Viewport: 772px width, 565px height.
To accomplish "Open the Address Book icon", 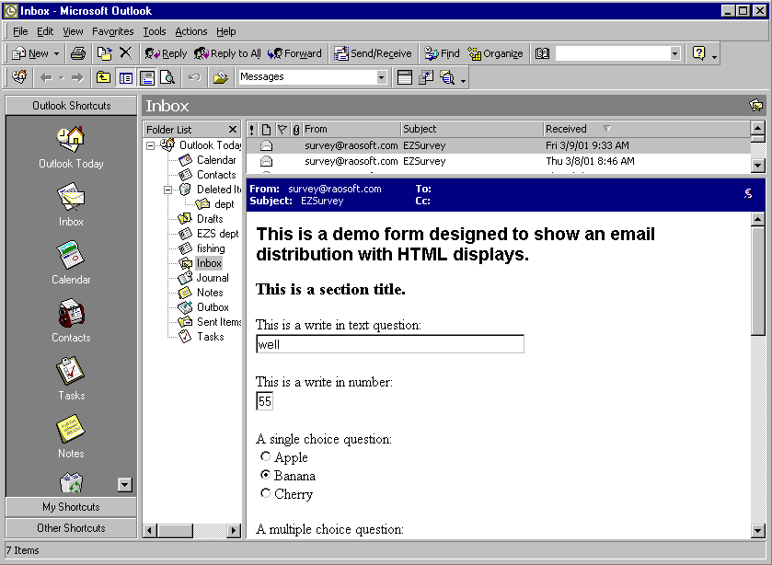I will 542,53.
